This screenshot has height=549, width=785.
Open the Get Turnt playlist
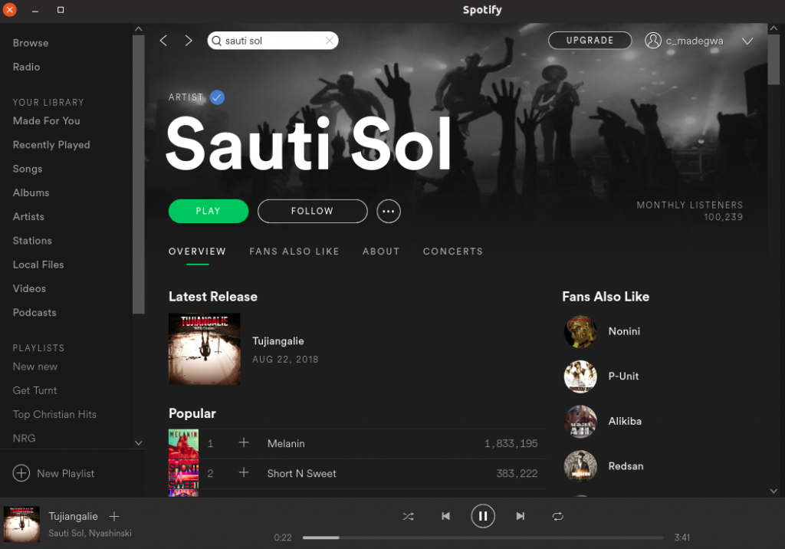tap(35, 391)
